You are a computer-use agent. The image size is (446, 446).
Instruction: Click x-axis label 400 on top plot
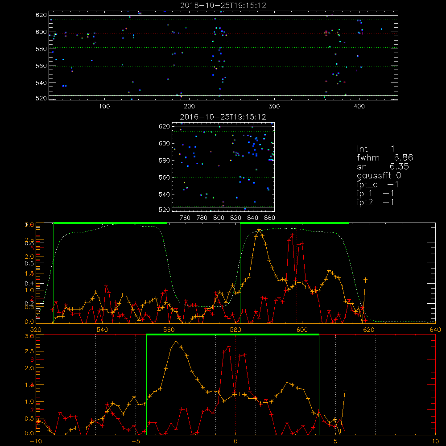click(359, 107)
